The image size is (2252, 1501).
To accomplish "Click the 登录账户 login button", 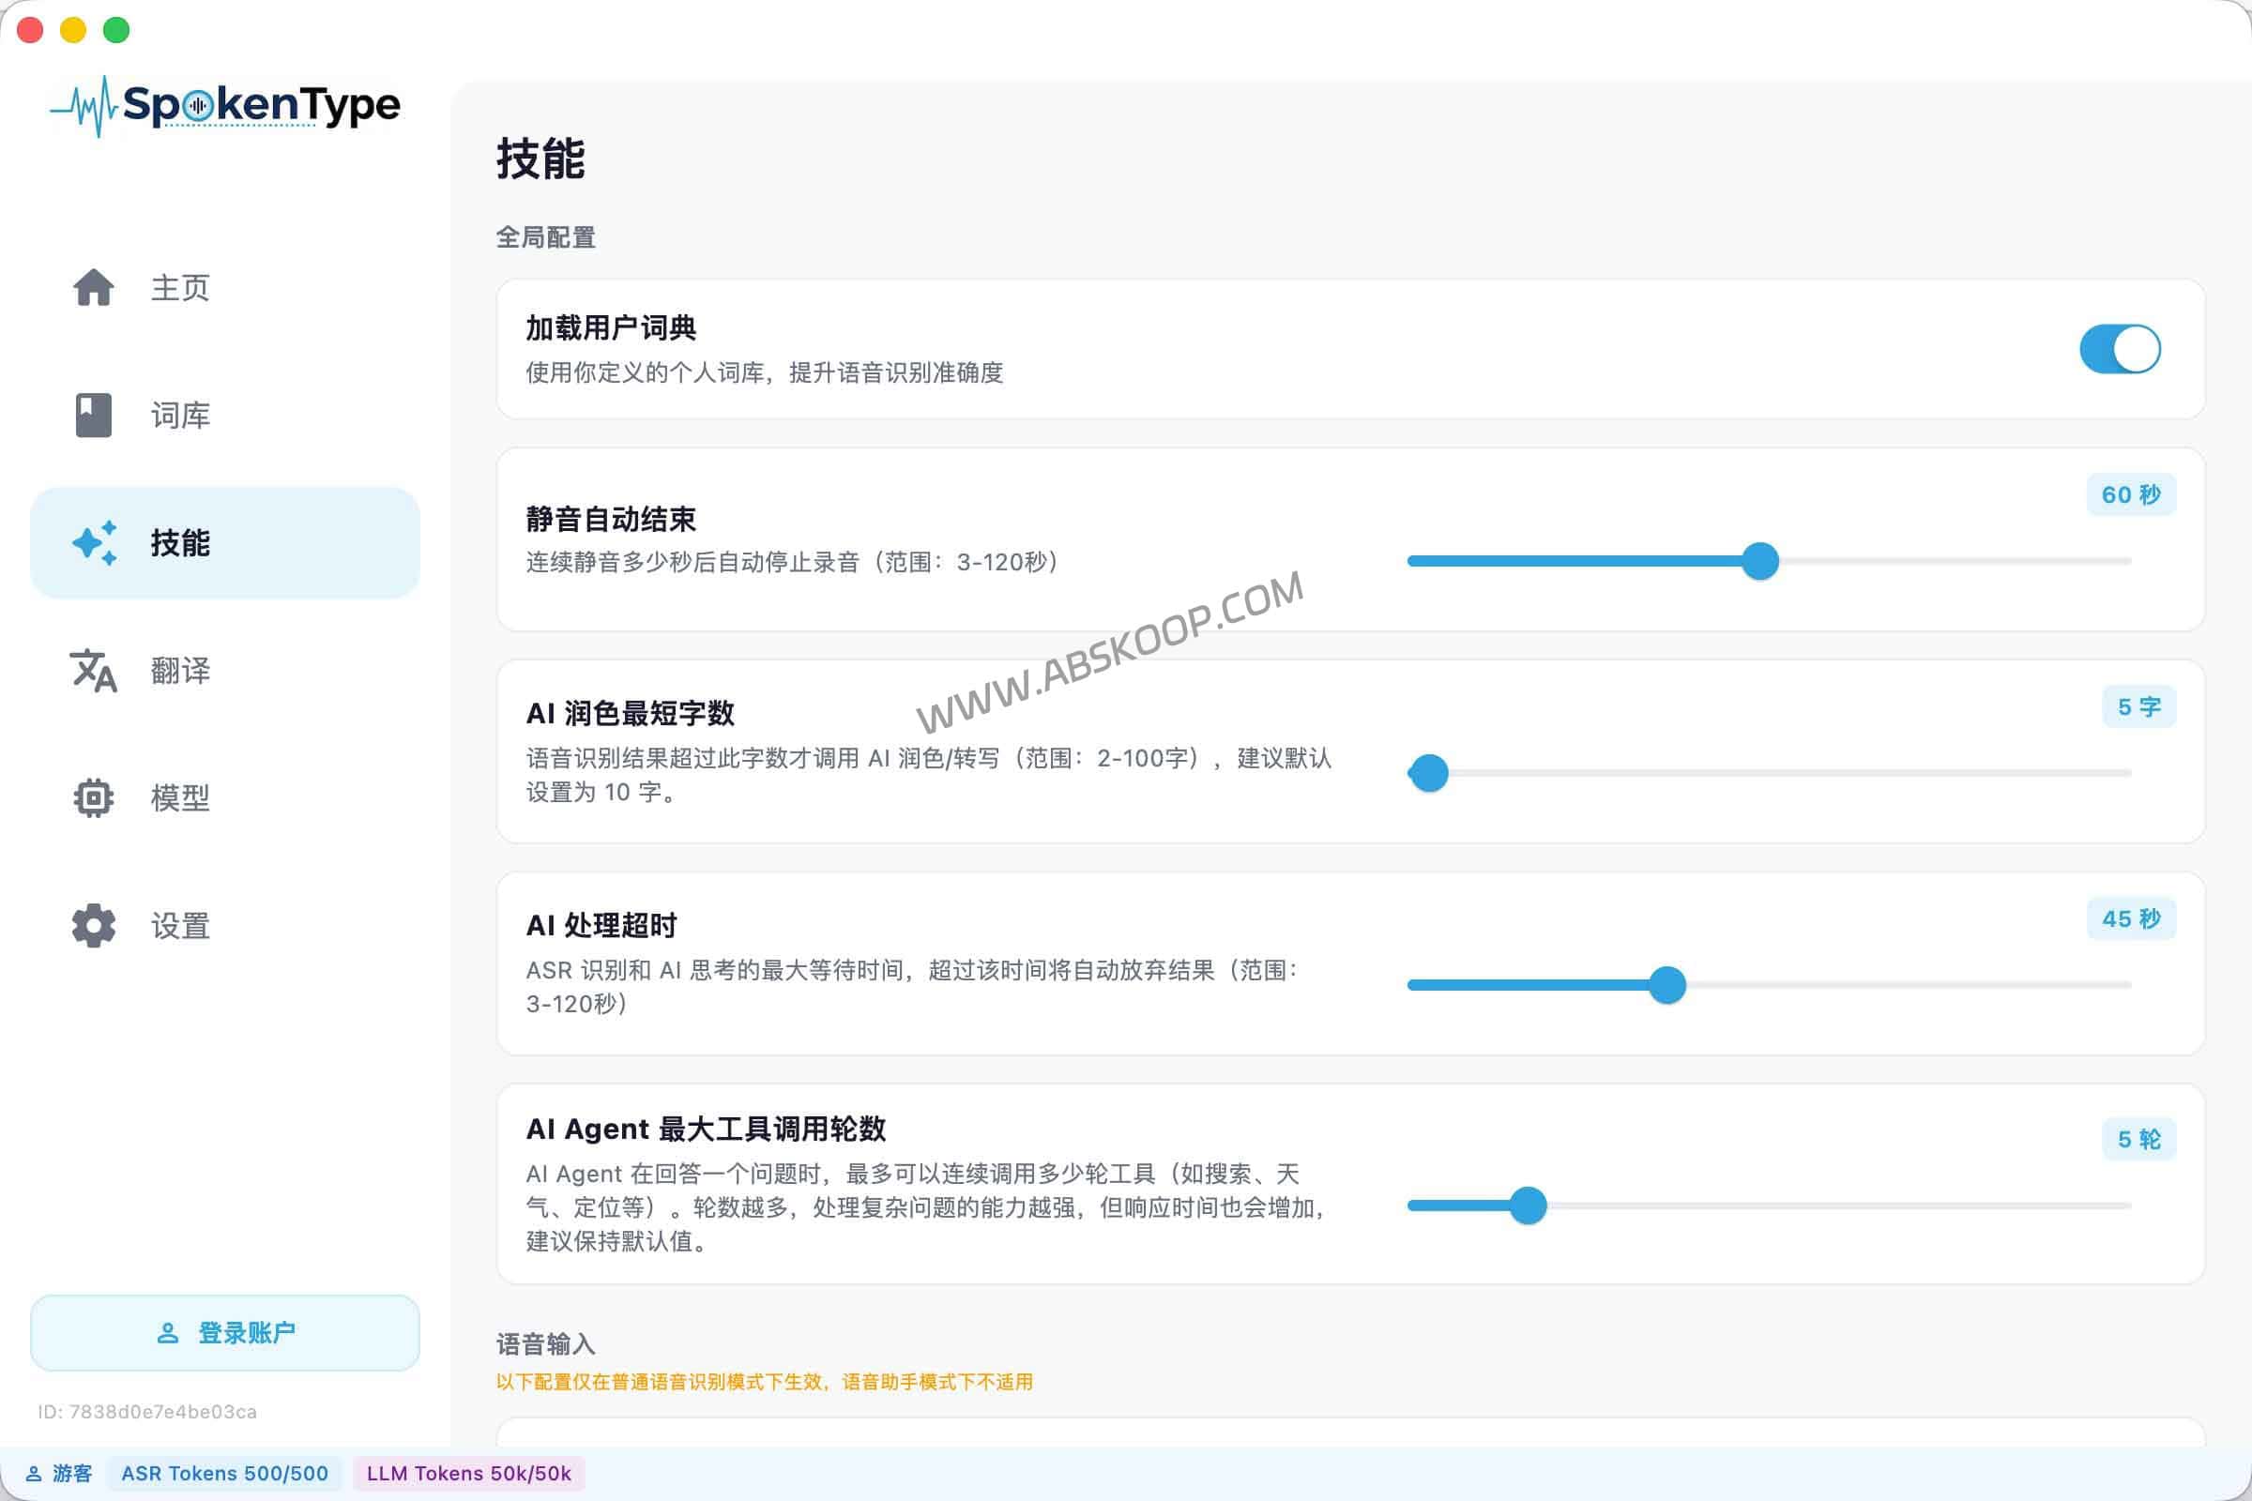I will (x=224, y=1331).
